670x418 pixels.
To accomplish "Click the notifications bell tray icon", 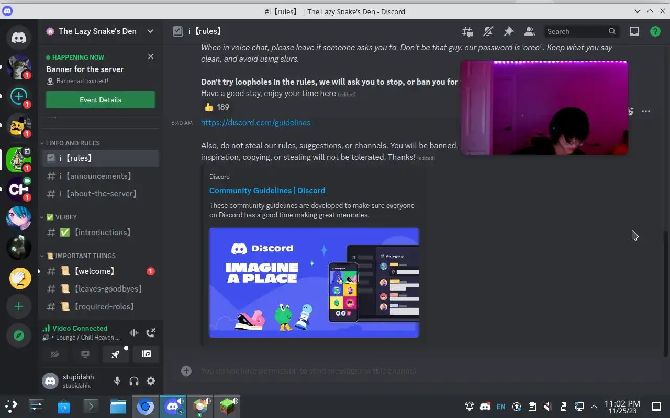I will click(x=470, y=407).
